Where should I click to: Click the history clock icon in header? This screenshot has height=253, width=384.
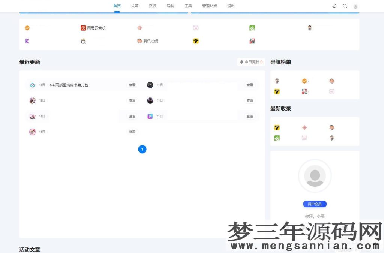pos(334,6)
